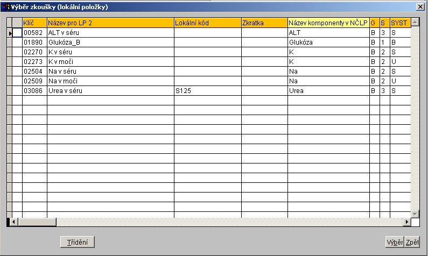Select the Zkratka column header
The width and height of the screenshot is (428, 256).
[264, 23]
